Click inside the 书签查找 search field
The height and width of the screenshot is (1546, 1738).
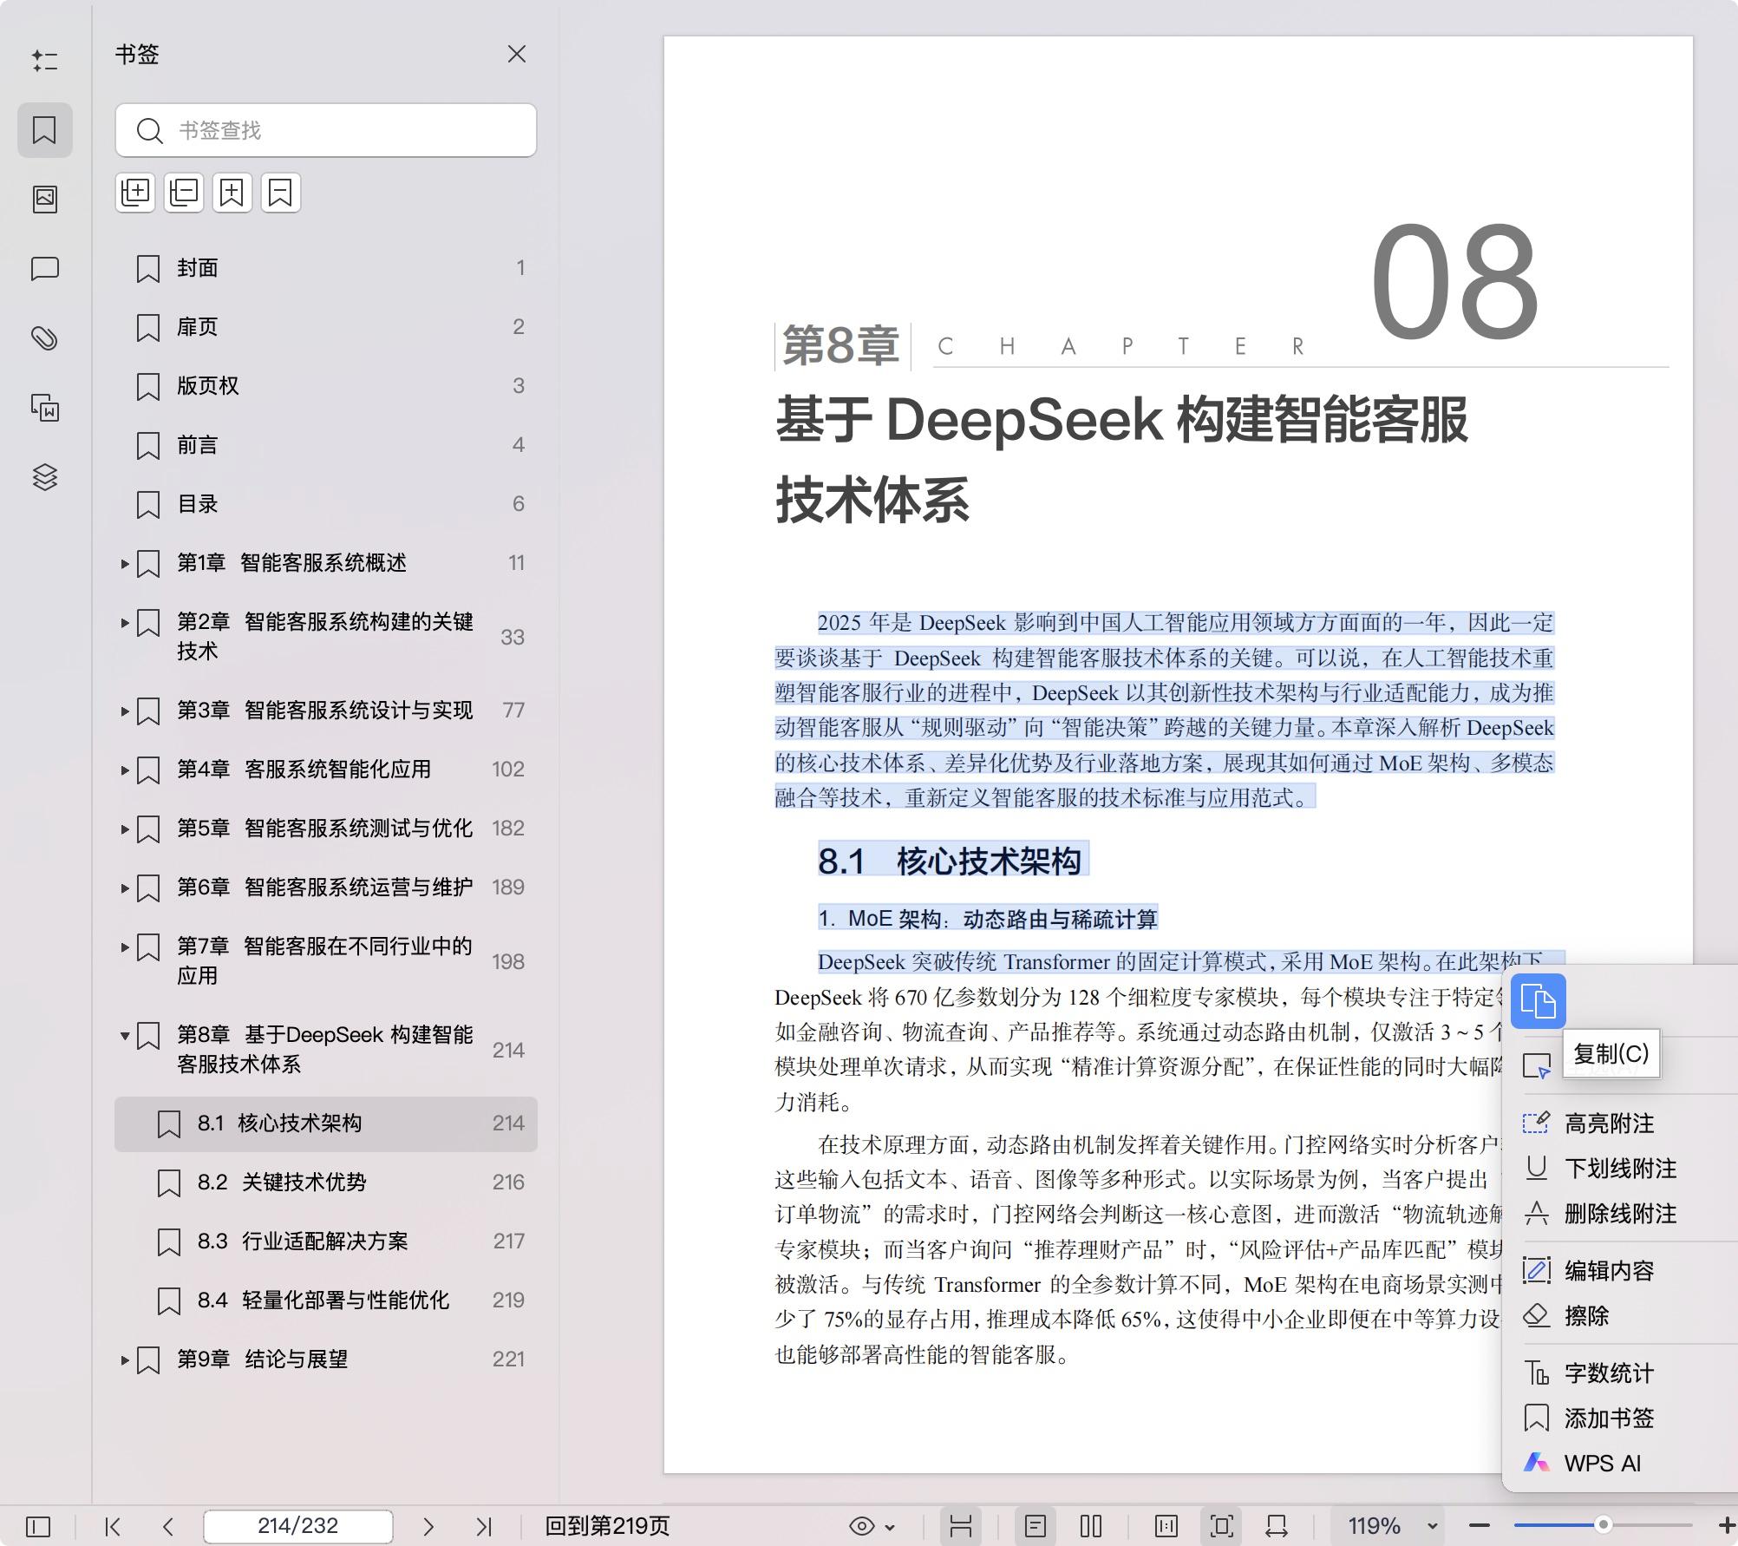click(x=325, y=130)
